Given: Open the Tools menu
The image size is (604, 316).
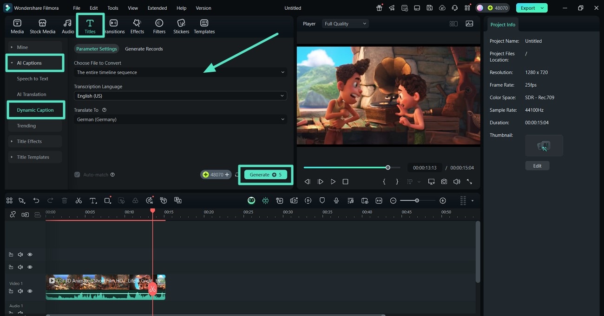Looking at the screenshot, I should point(113,8).
